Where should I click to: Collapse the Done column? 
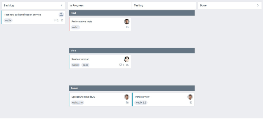[x=258, y=5]
